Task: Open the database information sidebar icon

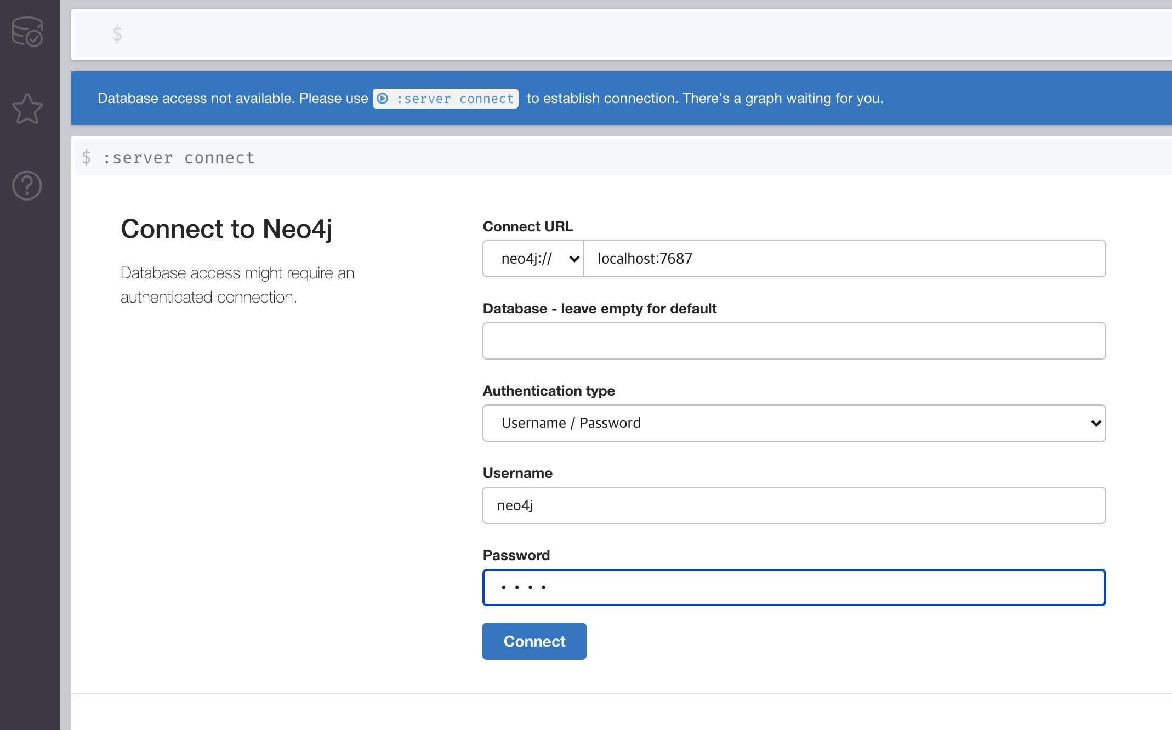Action: click(x=27, y=31)
